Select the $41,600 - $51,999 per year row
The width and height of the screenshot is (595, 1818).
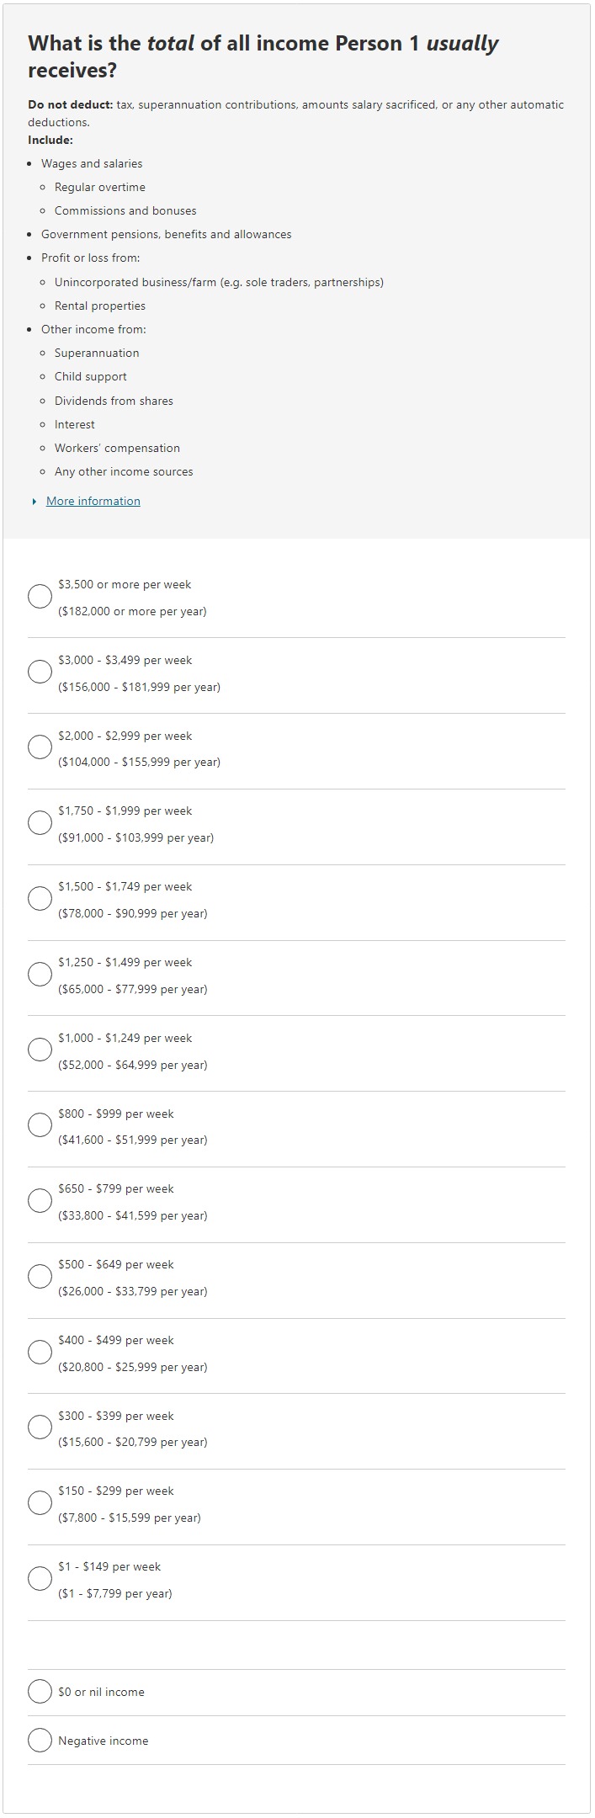click(40, 1124)
